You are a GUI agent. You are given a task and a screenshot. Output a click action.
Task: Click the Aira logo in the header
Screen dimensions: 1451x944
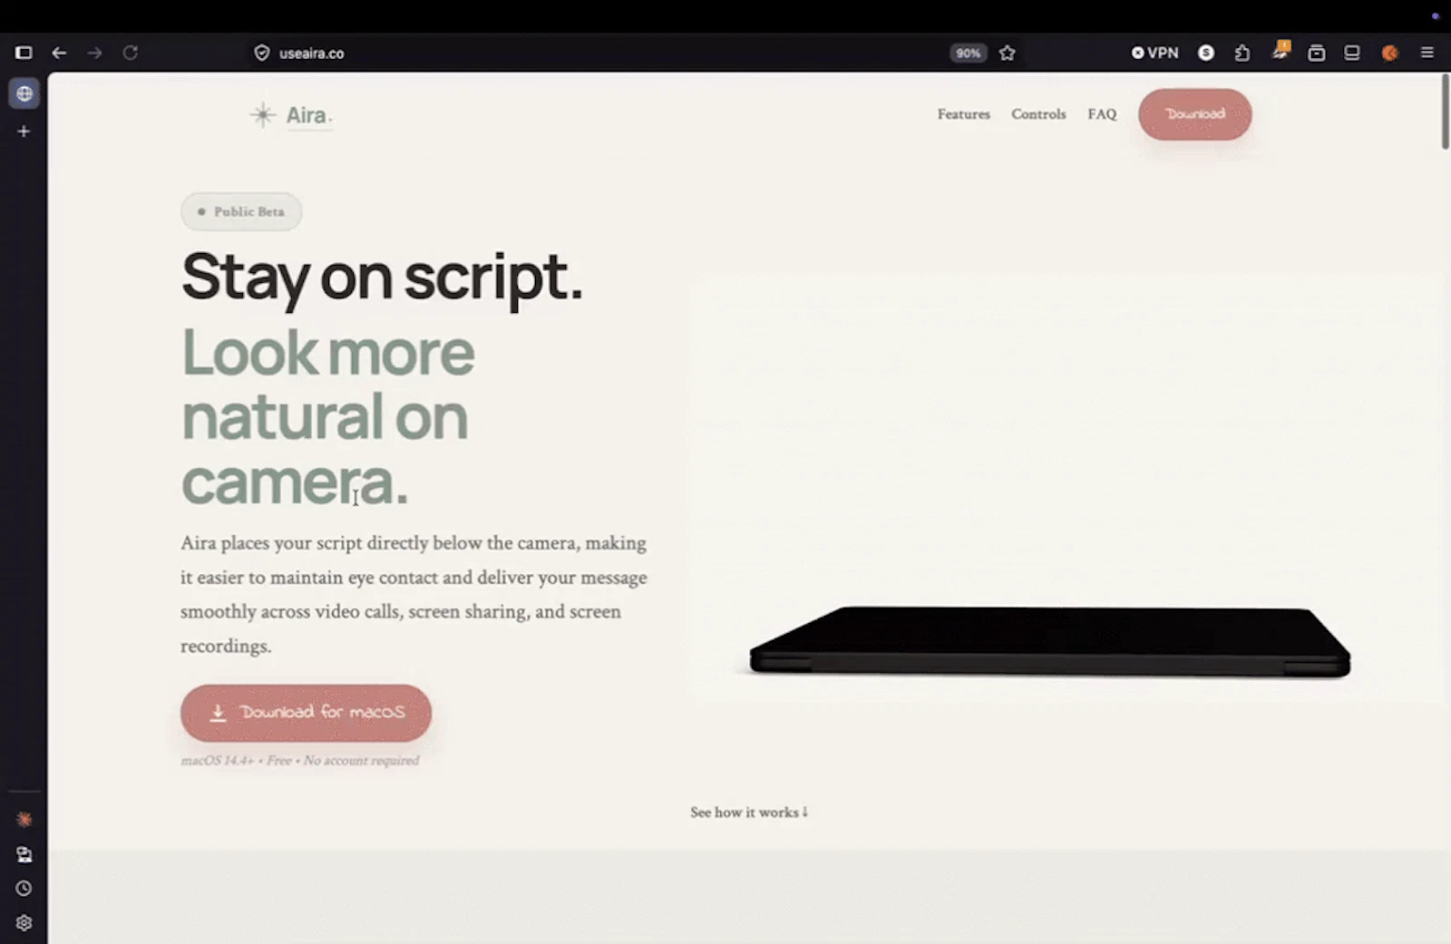click(291, 115)
